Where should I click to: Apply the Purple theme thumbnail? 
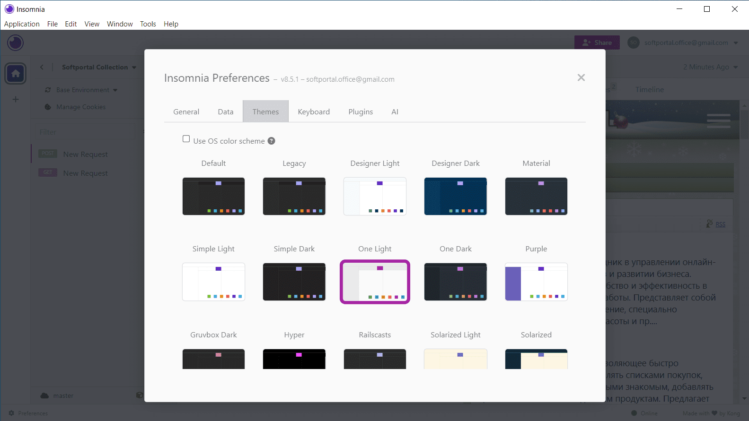pos(536,282)
